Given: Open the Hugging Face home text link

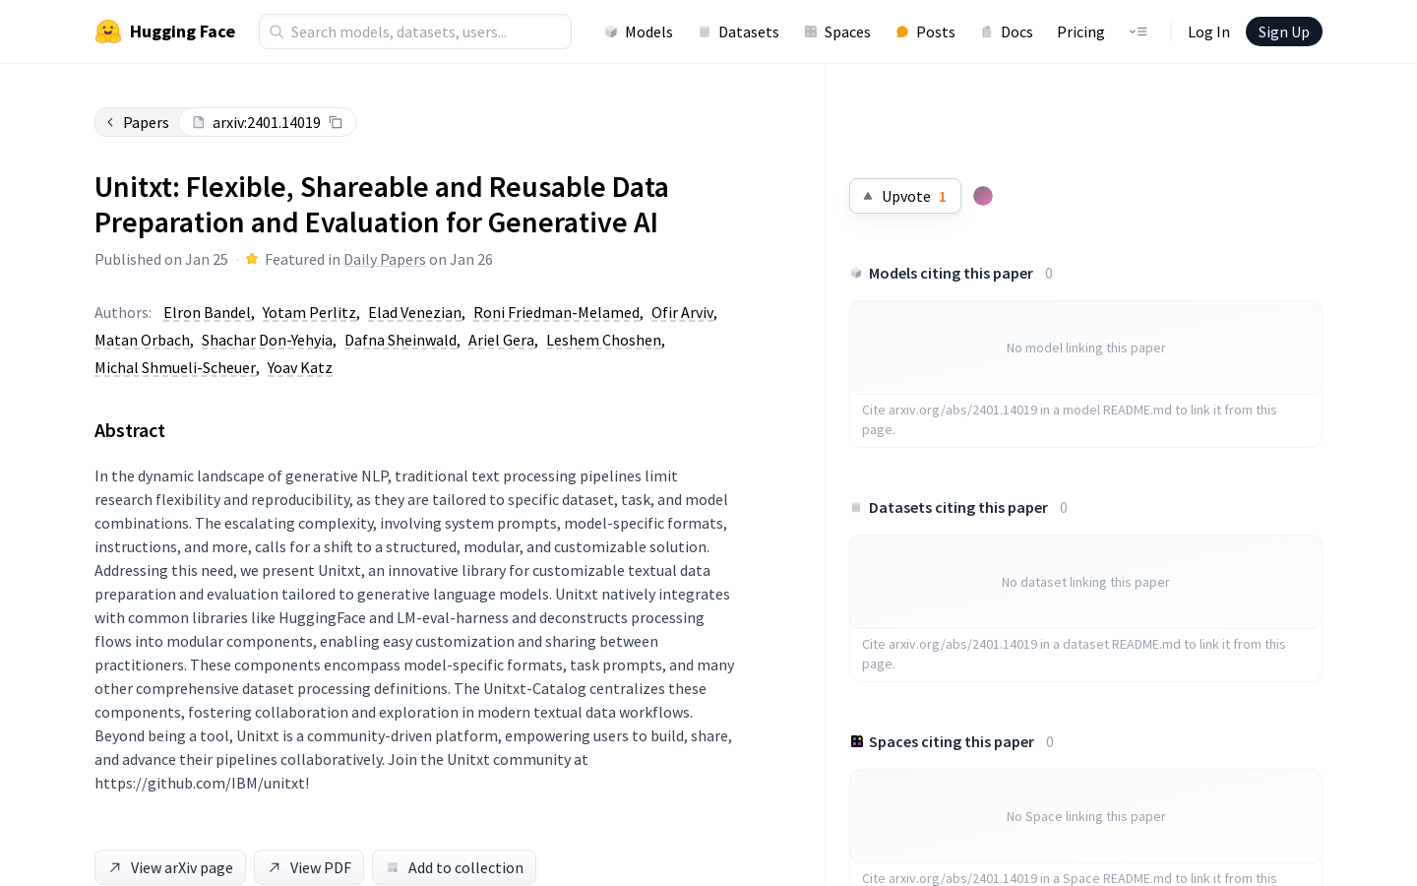Looking at the screenshot, I should pos(182,32).
